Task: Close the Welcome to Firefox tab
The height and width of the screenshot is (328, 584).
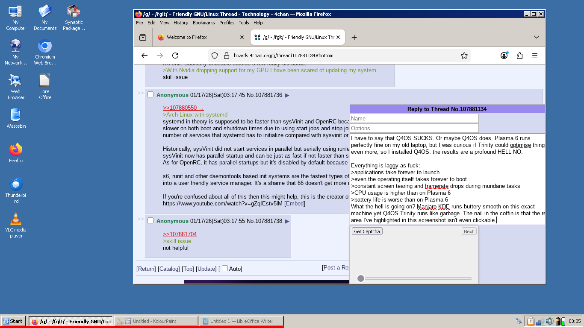Action: point(242,37)
